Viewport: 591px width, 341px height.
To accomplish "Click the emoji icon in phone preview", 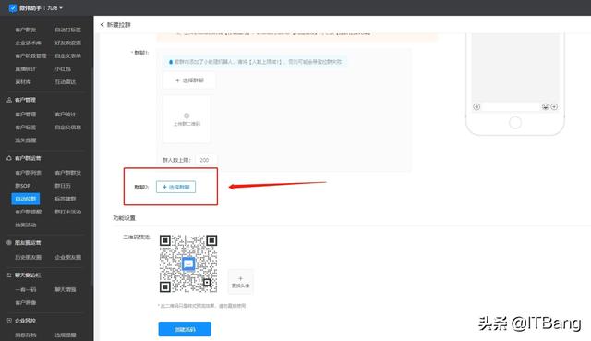I will [x=545, y=107].
